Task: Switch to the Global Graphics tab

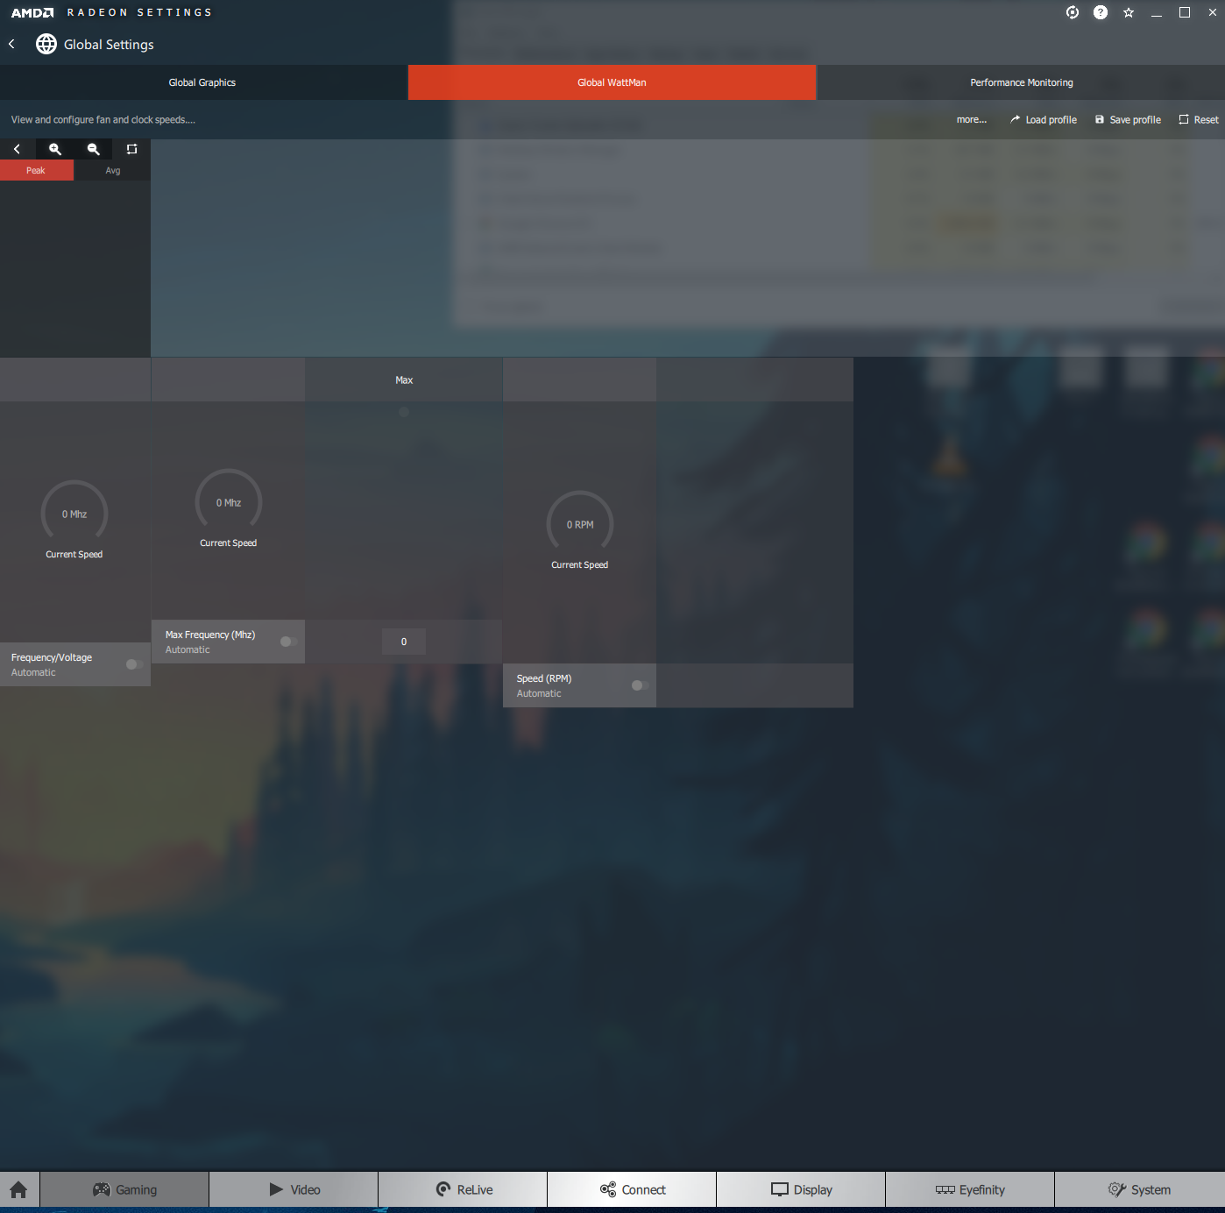Action: tap(203, 82)
